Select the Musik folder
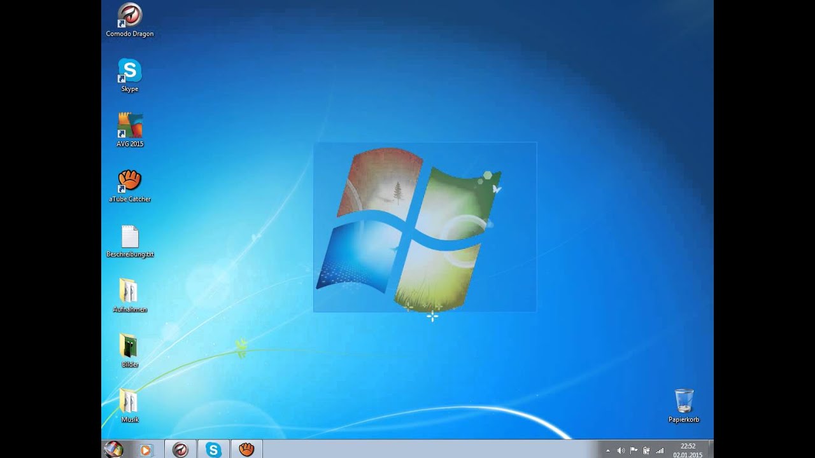815x458 pixels. (130, 406)
